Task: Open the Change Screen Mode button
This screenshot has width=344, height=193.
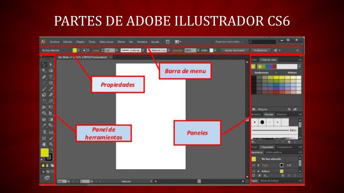Action: pos(47,178)
